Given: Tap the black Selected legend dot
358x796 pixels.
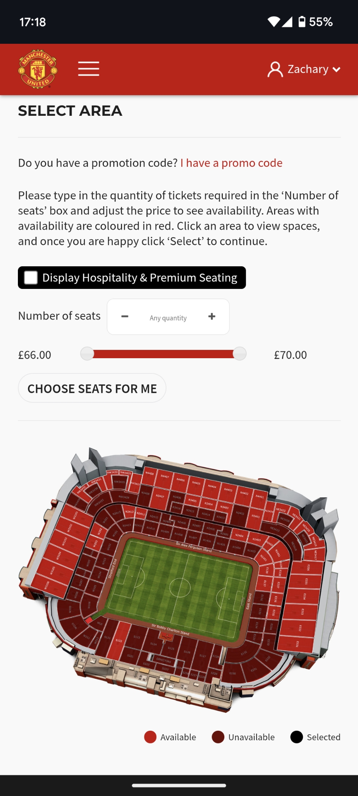Looking at the screenshot, I should (x=297, y=737).
